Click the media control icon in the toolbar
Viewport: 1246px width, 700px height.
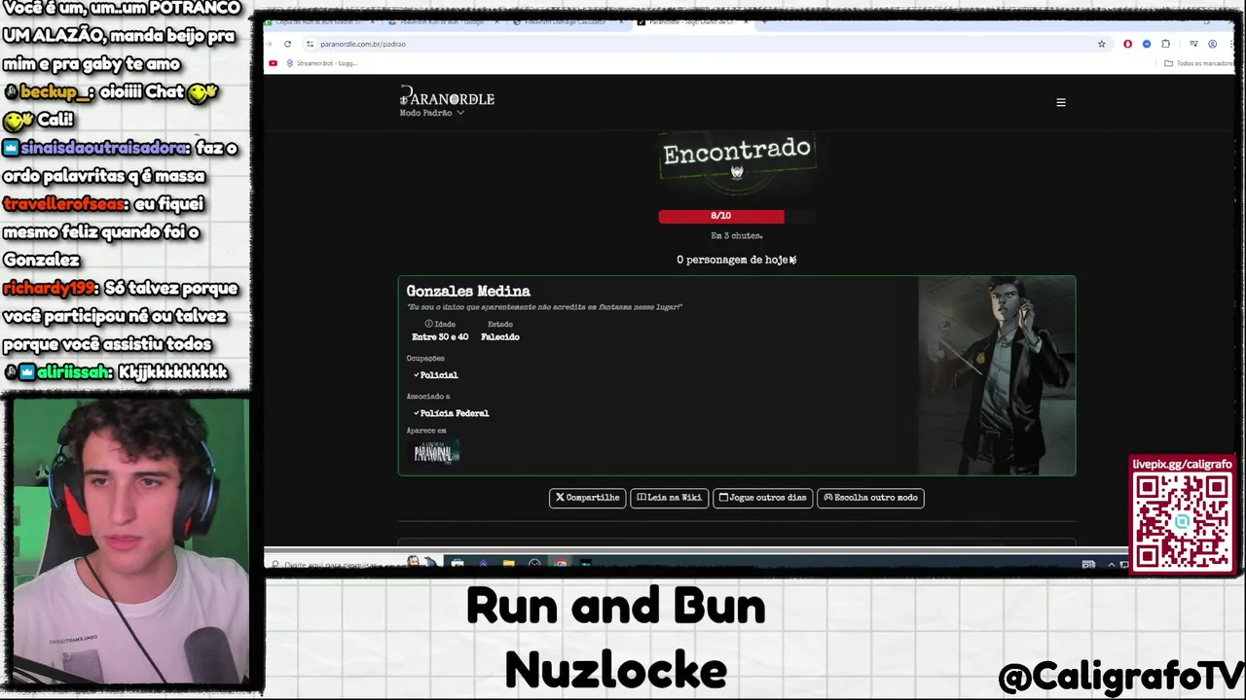click(x=1192, y=44)
